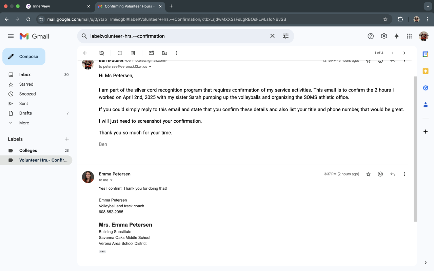Screen dimensions: 434x271
Task: Open Gmail Settings gear
Action: pos(384,36)
